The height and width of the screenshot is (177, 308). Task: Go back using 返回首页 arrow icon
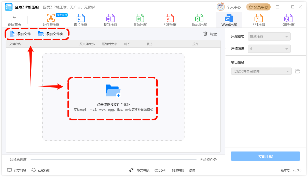[15, 18]
